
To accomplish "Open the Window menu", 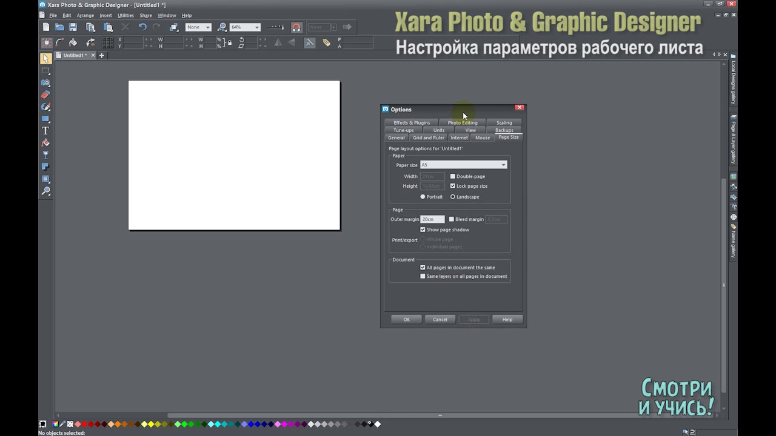I will [x=167, y=16].
